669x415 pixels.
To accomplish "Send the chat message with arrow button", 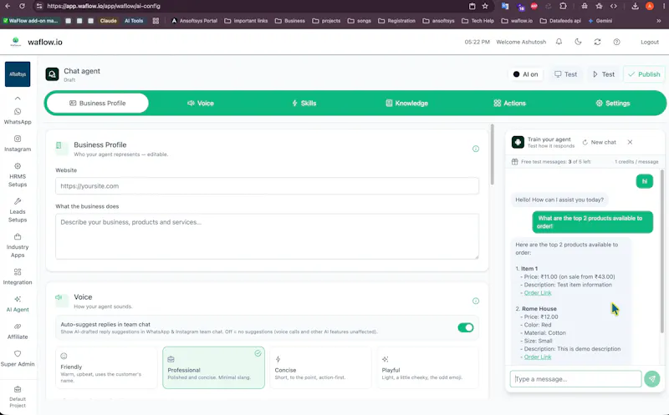I will point(652,379).
